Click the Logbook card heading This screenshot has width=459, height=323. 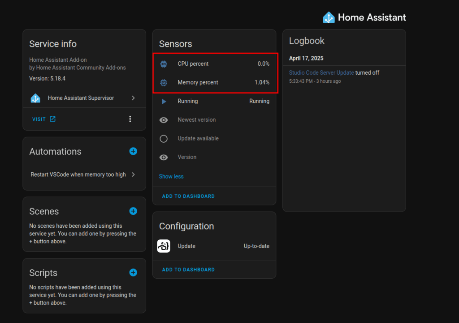point(307,41)
